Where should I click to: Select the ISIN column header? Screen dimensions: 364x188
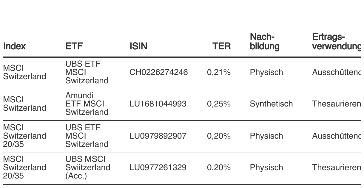point(138,46)
